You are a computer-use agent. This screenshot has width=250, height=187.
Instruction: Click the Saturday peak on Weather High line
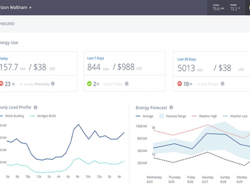(207, 125)
